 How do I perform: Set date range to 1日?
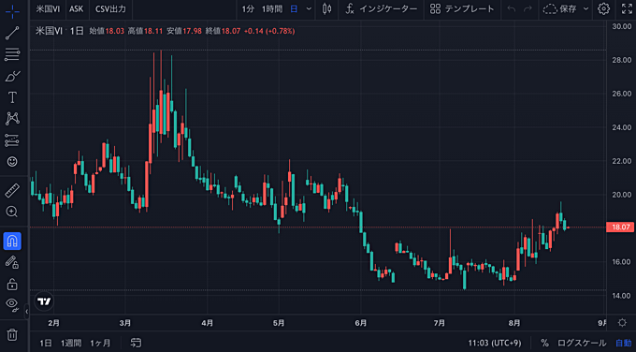(46, 343)
